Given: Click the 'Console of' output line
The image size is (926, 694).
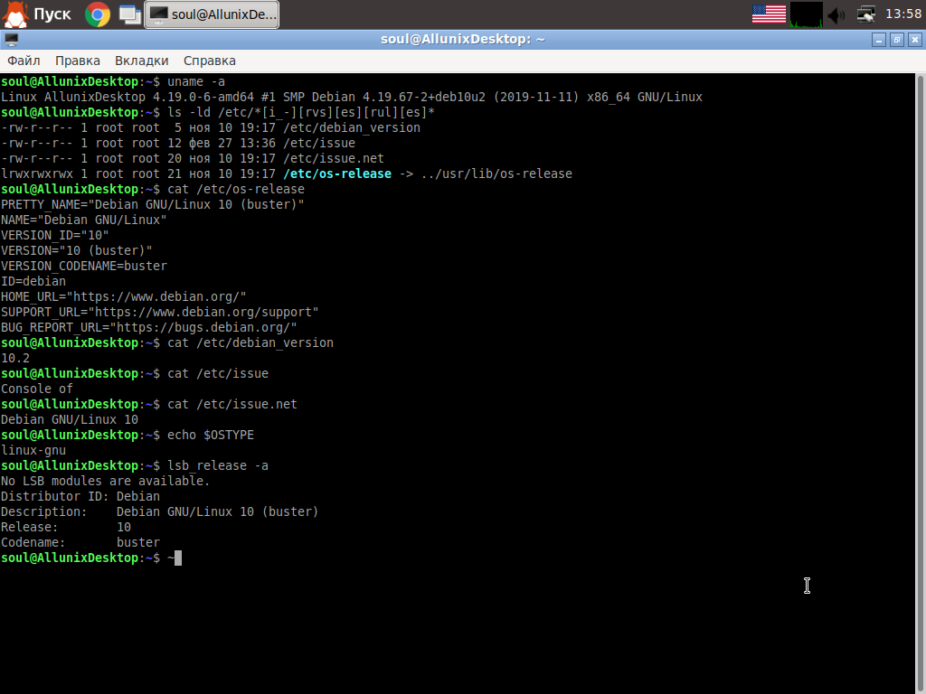Looking at the screenshot, I should coord(36,389).
